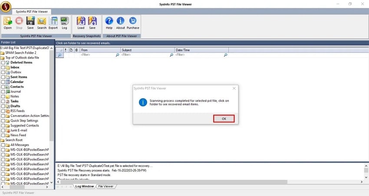Click the Date/Time filter magnifier icon
The image size is (369, 196).
[x=225, y=55]
